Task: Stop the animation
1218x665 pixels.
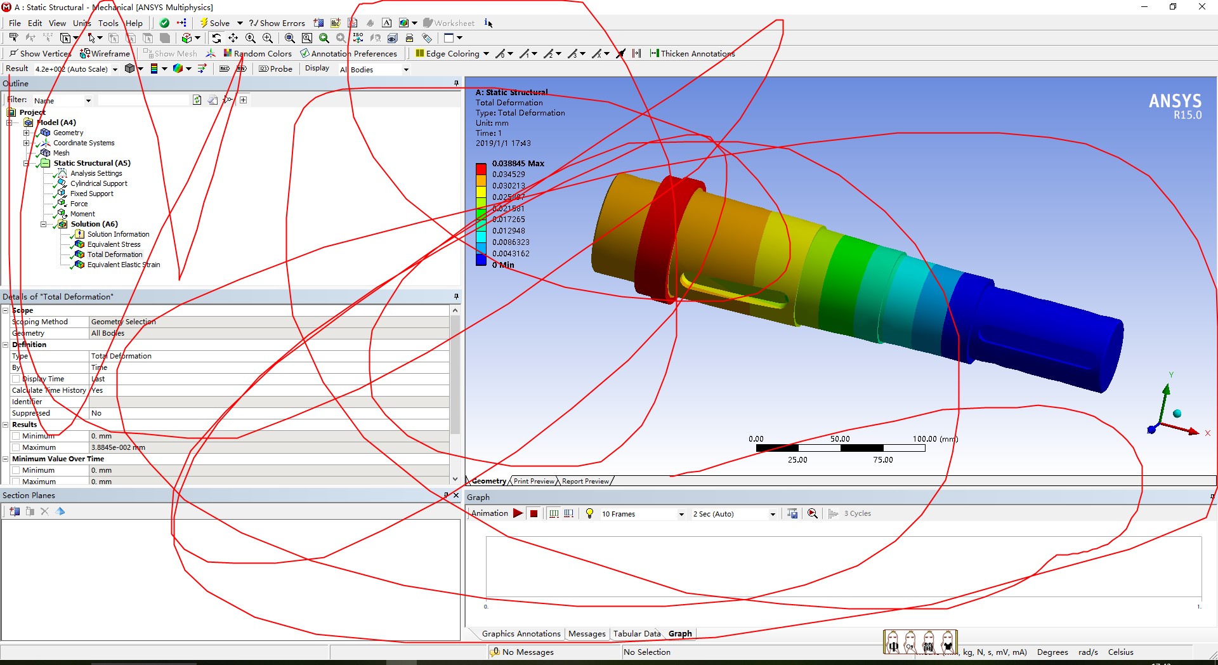Action: pyautogui.click(x=534, y=513)
